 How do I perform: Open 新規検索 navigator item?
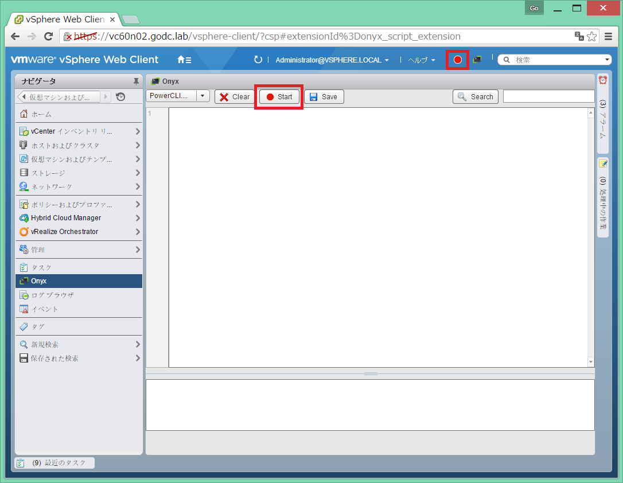pyautogui.click(x=79, y=344)
